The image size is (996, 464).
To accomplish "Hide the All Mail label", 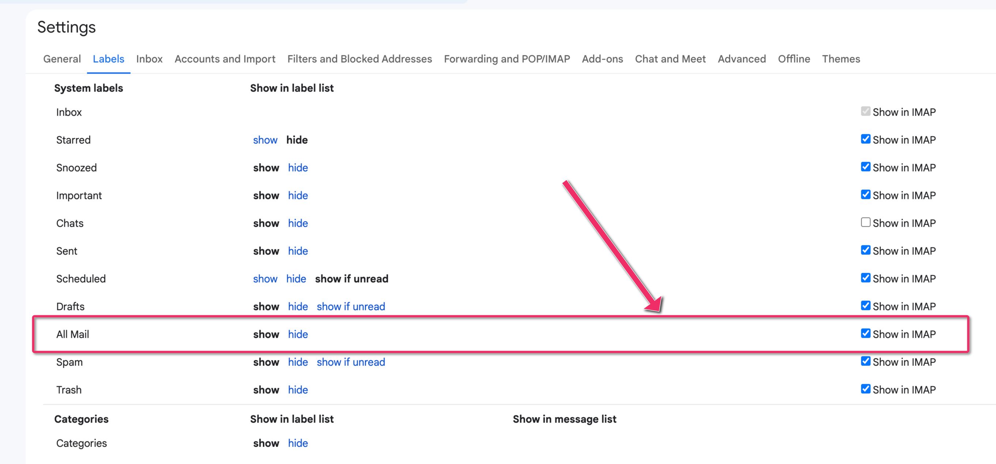I will (x=298, y=334).
